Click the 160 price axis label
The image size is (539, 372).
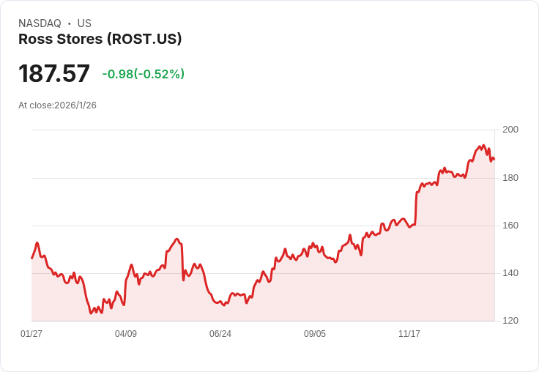[x=510, y=226]
